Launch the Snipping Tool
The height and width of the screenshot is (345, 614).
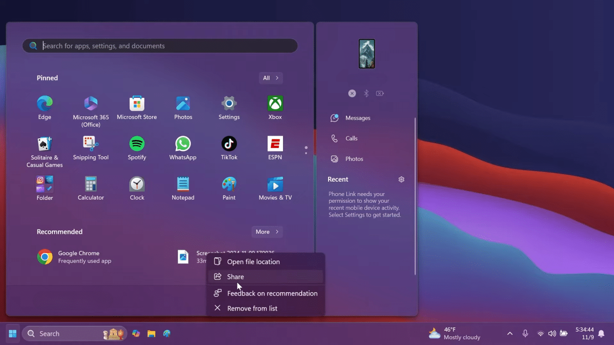[91, 148]
